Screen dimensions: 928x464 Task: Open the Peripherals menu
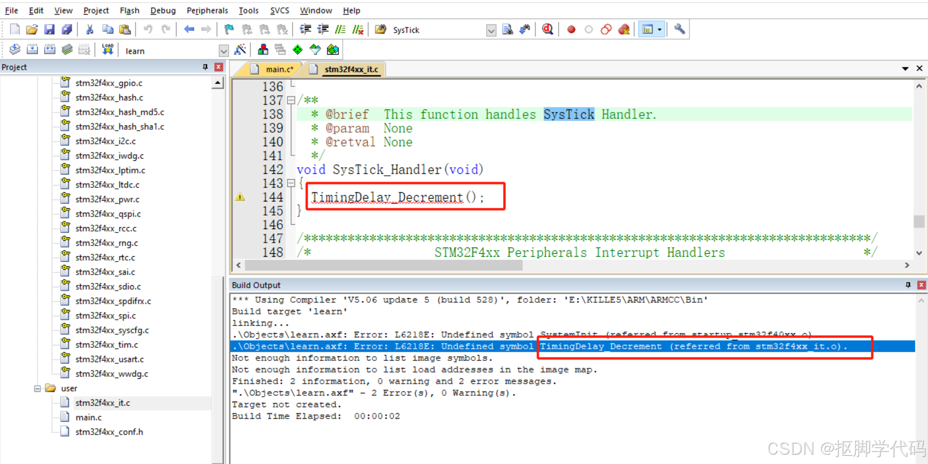pyautogui.click(x=207, y=10)
